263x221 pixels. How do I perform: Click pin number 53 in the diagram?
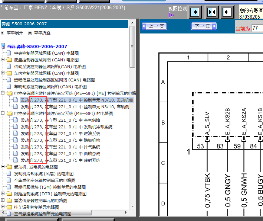200,146
